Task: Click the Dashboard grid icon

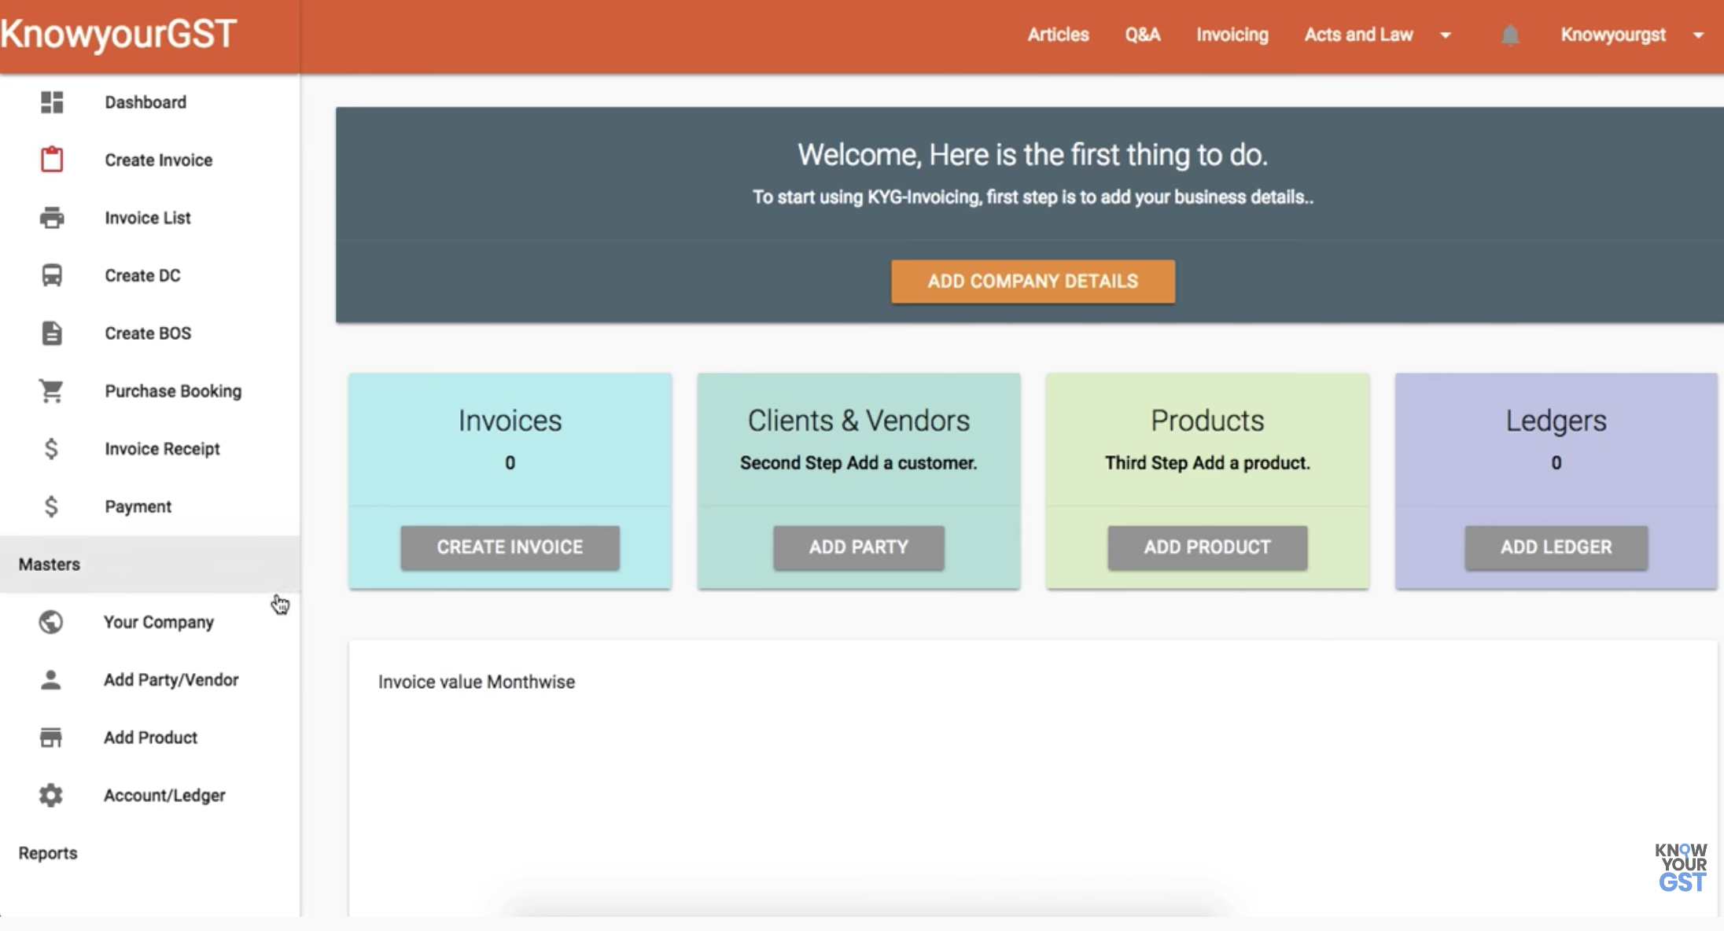Action: (x=52, y=102)
